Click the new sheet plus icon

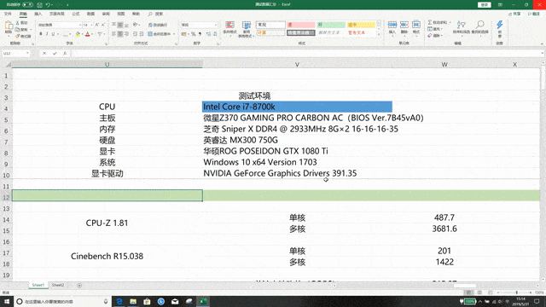point(79,286)
